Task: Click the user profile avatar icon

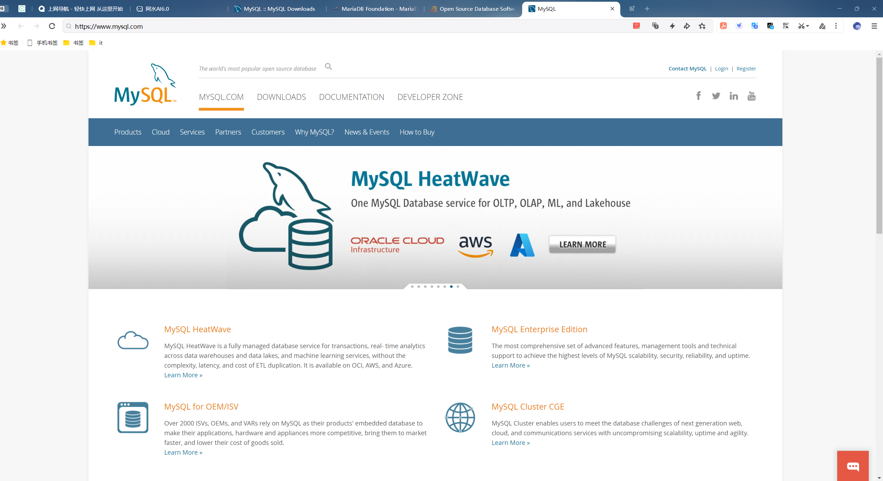Action: (x=857, y=26)
